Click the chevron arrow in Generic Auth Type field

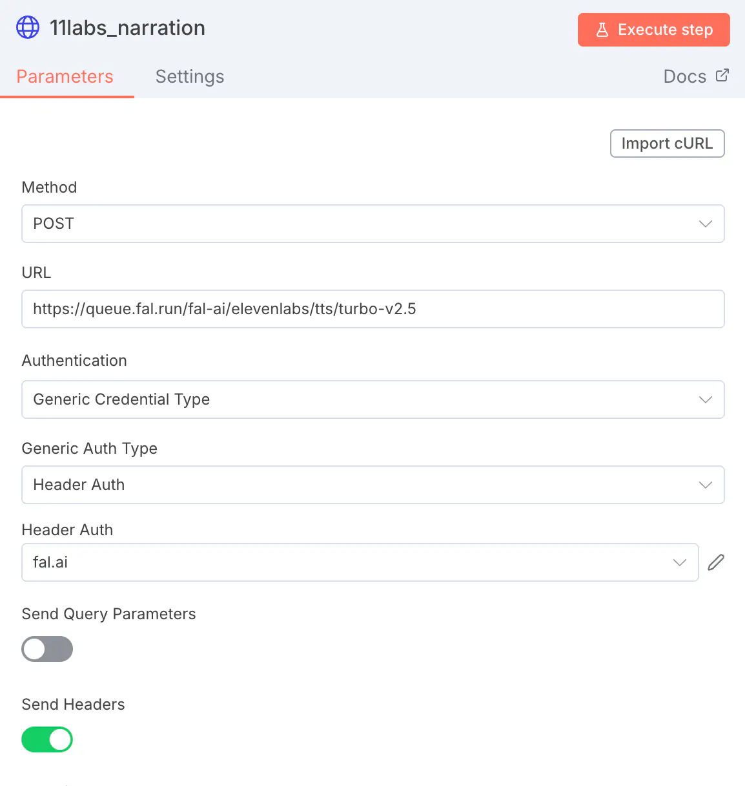tap(705, 485)
